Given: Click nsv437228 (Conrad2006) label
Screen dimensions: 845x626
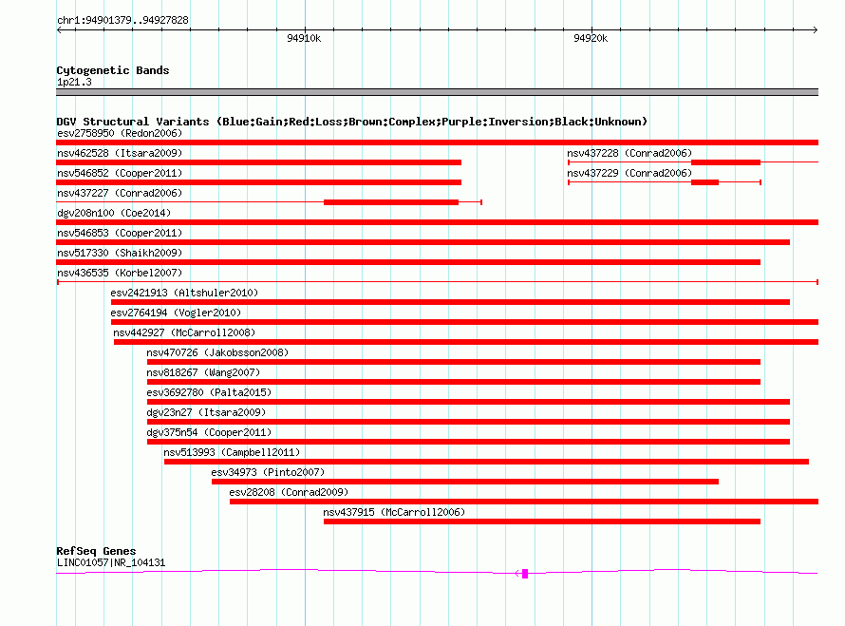Looking at the screenshot, I should [x=629, y=153].
